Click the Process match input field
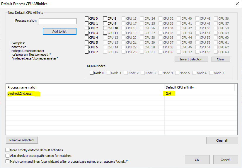Screen dimensions: 242x168 (x=57, y=21)
